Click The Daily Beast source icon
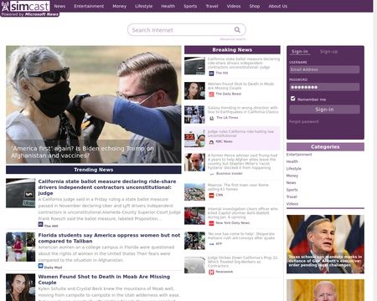Image resolution: width=377 pixels, height=301 pixels. (211, 94)
